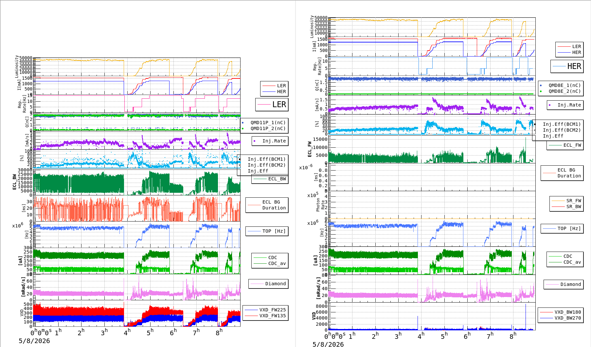Screen dimensions: 591x347
Task: Click the 5/8/2026 date under the HER panel
Action: 328,344
